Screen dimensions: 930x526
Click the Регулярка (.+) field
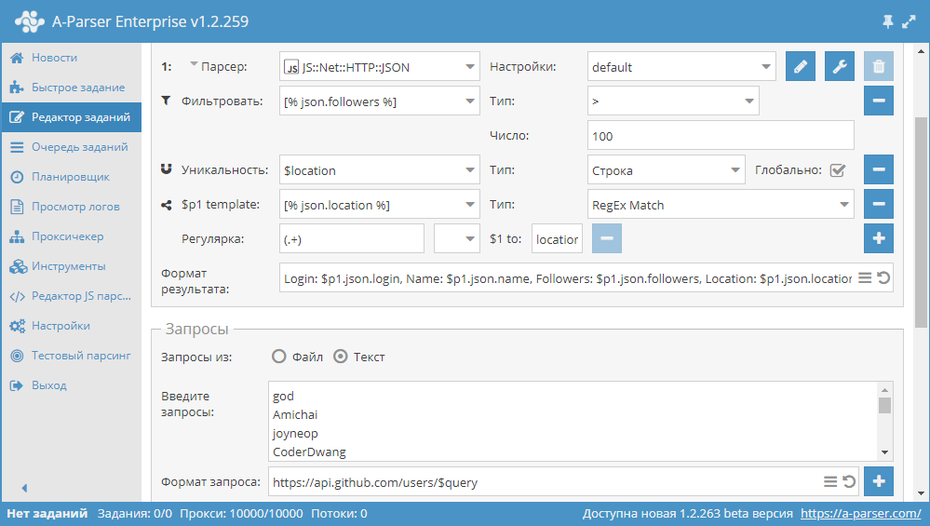click(352, 239)
